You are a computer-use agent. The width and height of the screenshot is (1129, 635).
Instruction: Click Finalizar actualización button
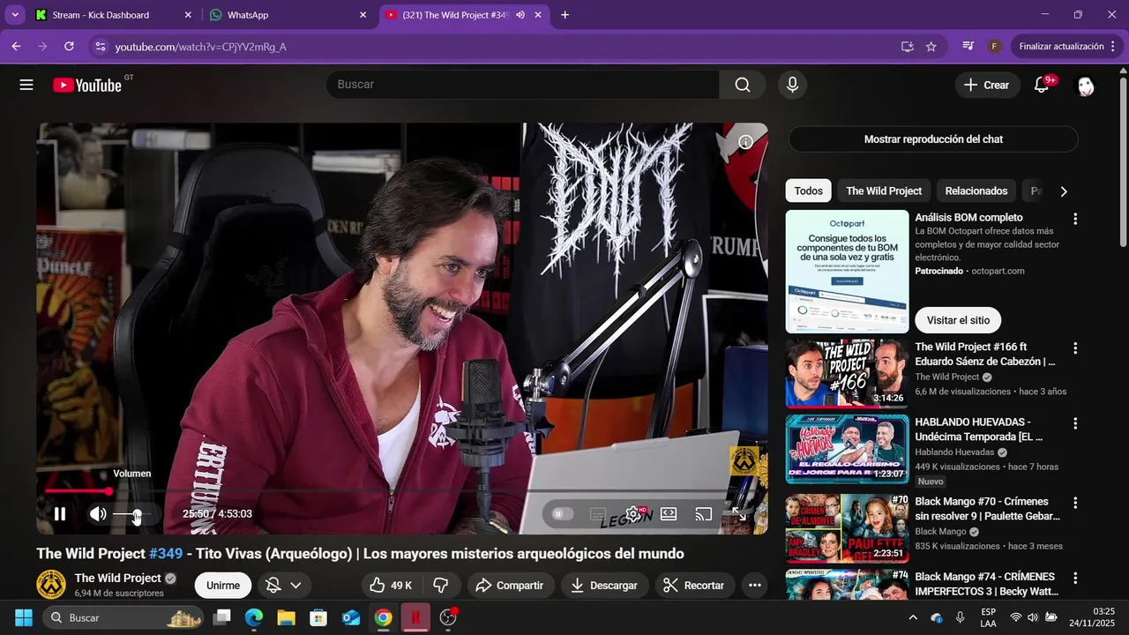pos(1067,46)
